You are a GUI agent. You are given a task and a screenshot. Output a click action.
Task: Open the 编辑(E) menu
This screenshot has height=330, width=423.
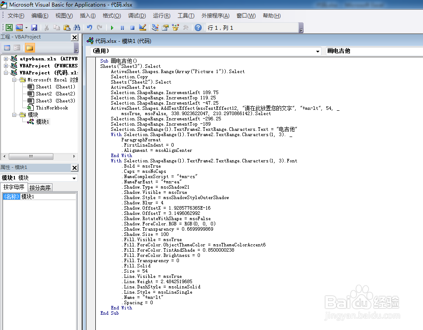40,16
